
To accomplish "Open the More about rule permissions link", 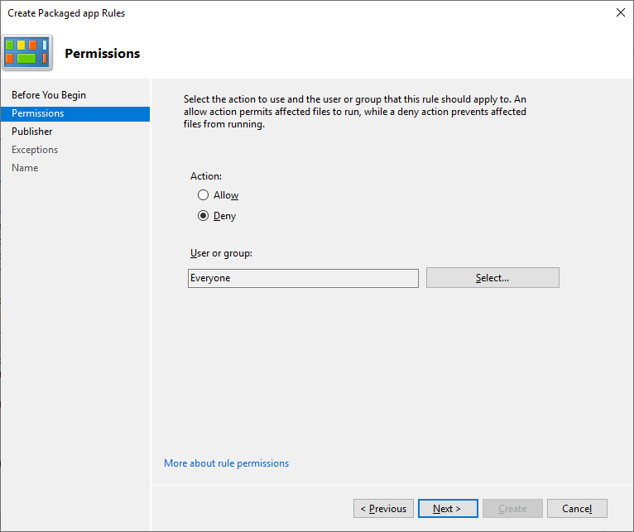I will point(227,463).
